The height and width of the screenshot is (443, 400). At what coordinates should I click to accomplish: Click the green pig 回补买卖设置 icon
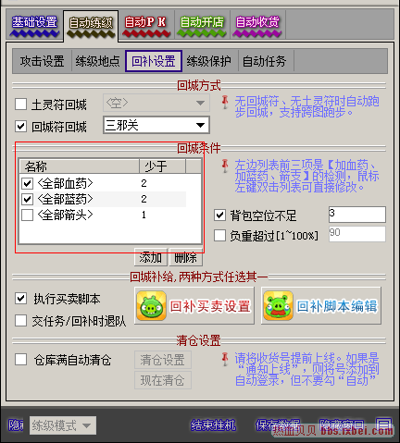151,306
